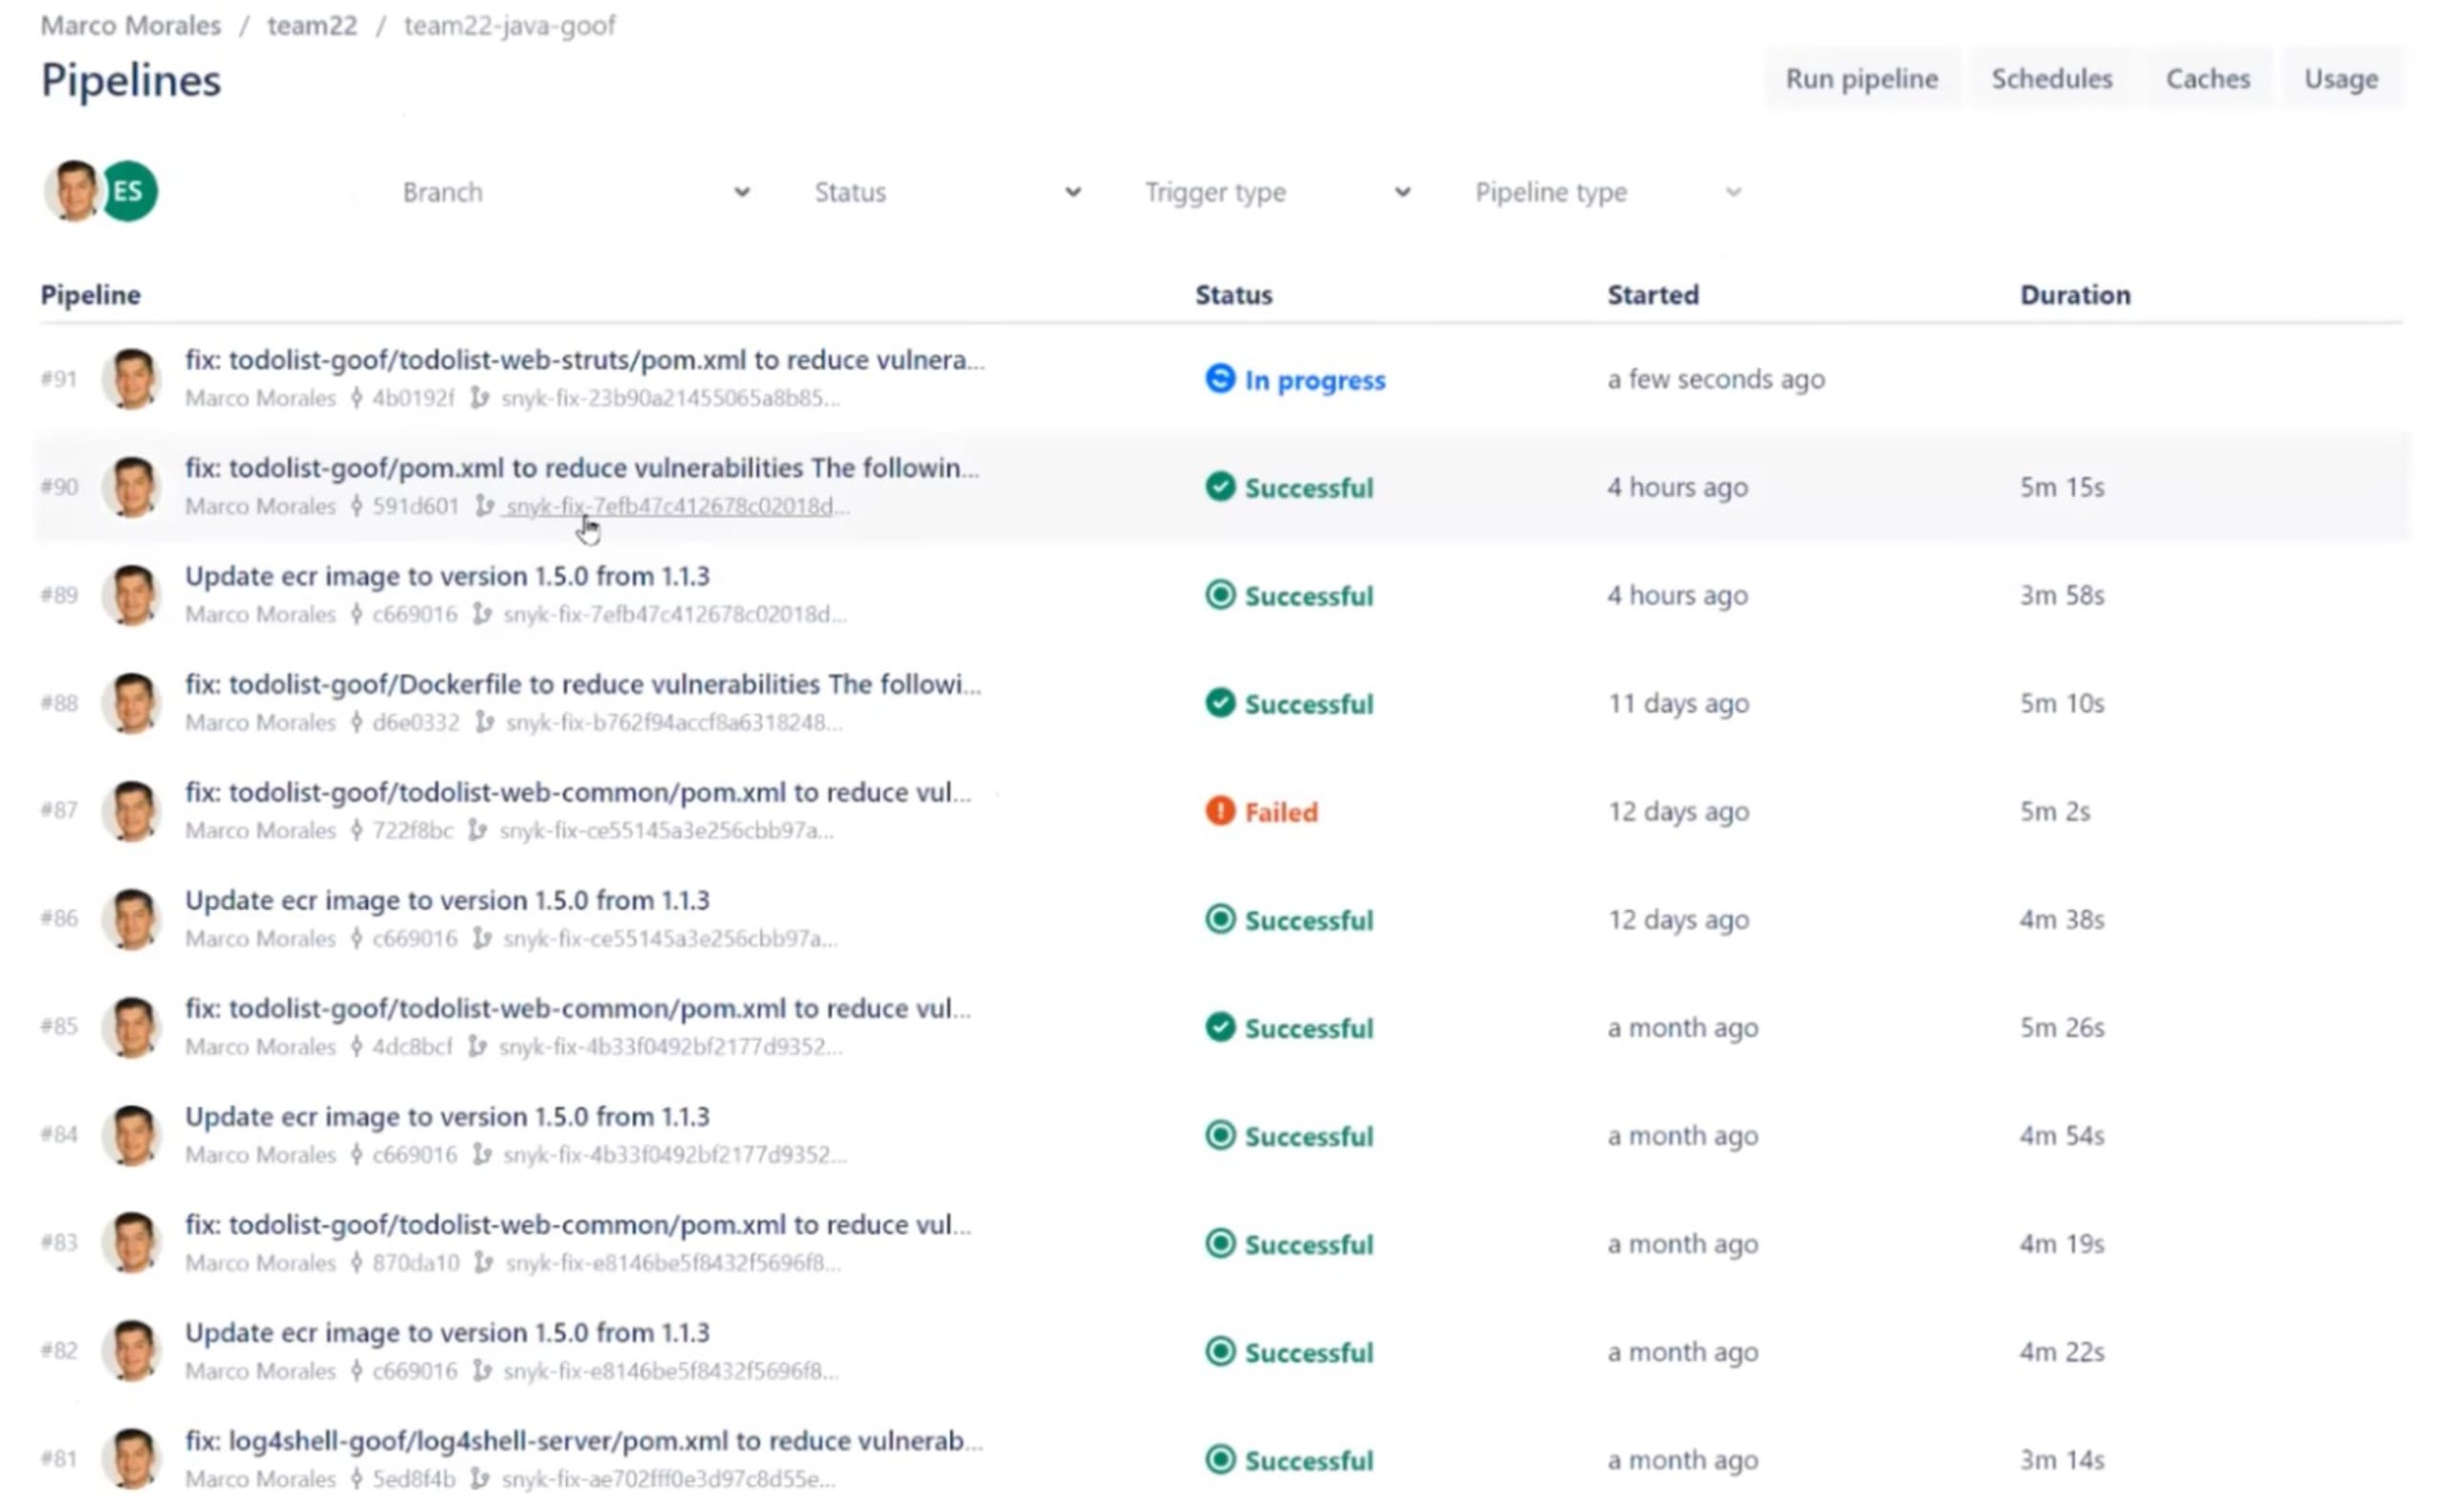
Task: Click the Successful status icon for #83
Action: point(1219,1243)
